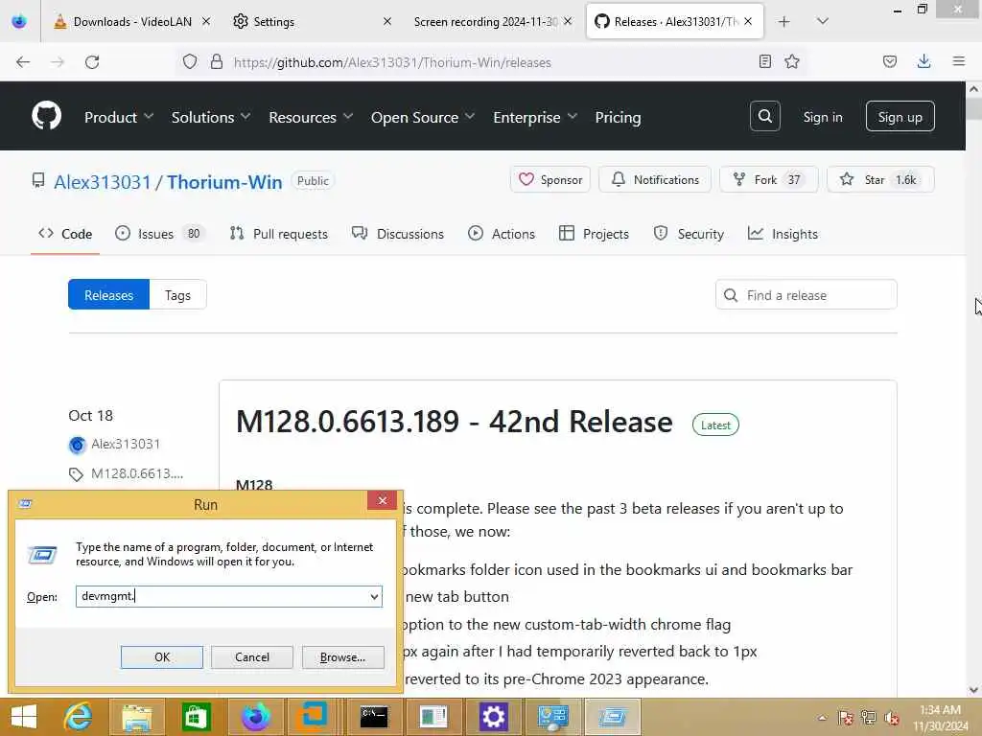This screenshot has height=736, width=982.
Task: Open the Pricing page
Action: tap(618, 117)
